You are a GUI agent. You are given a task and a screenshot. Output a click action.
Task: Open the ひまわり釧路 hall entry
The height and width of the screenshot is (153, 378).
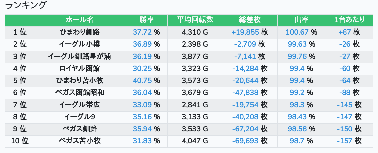pyautogui.click(x=80, y=32)
